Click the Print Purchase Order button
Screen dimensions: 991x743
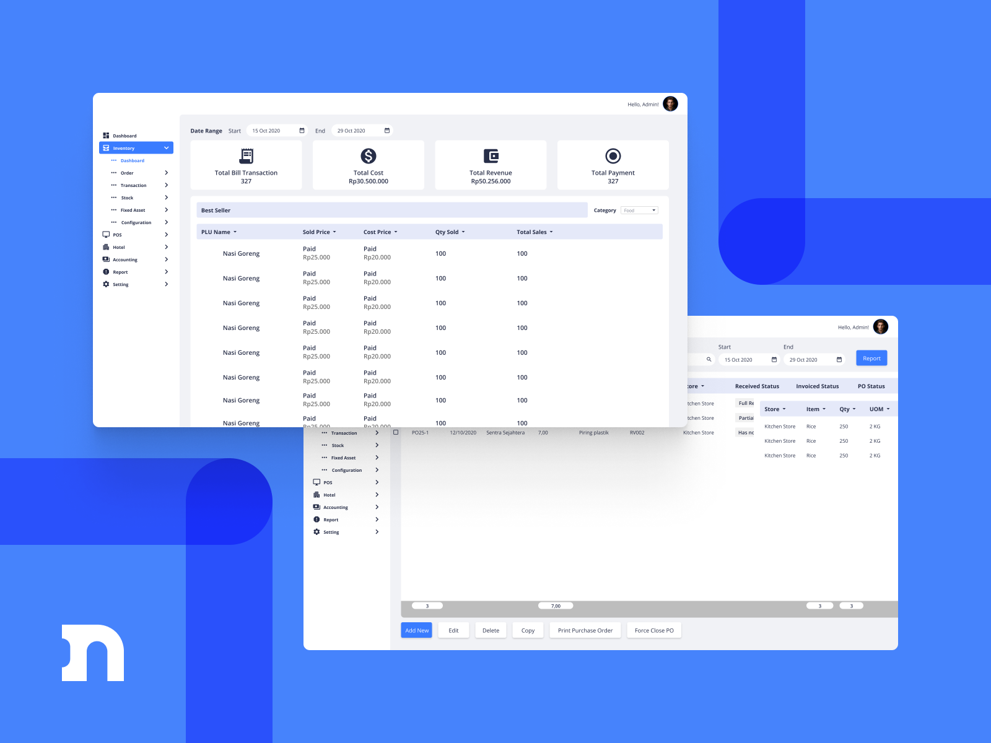pyautogui.click(x=585, y=630)
